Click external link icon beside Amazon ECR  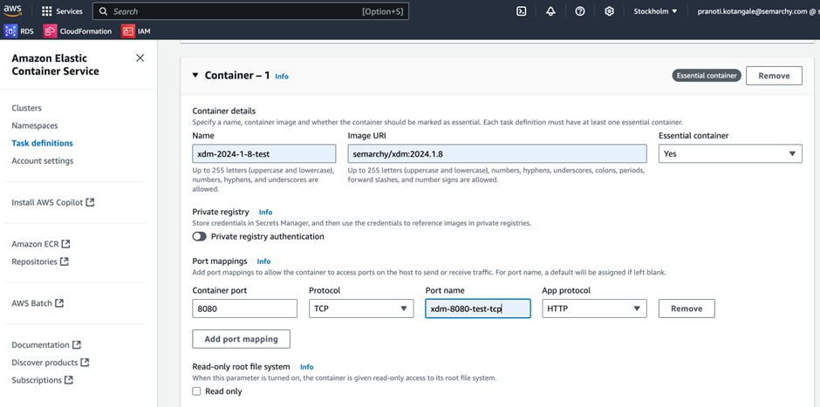[65, 243]
